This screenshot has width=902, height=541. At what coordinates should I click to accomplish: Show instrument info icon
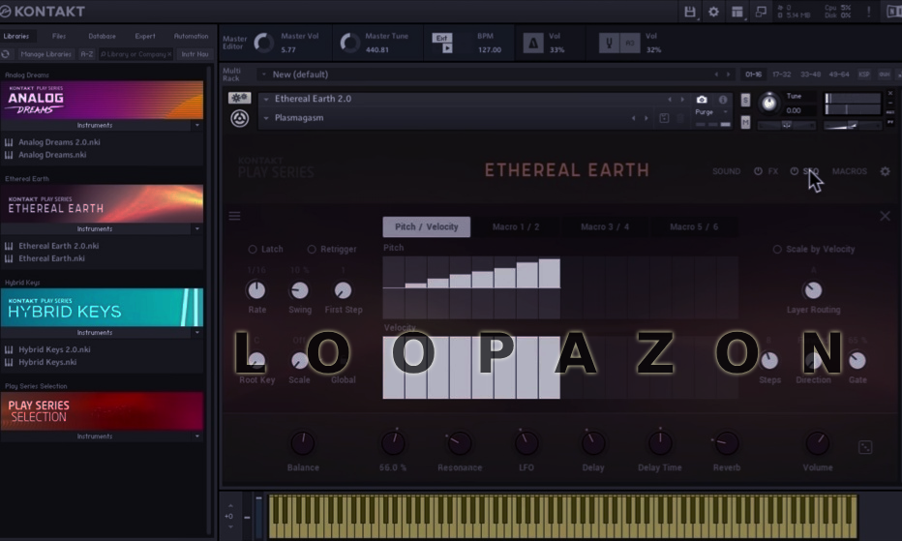pos(723,100)
